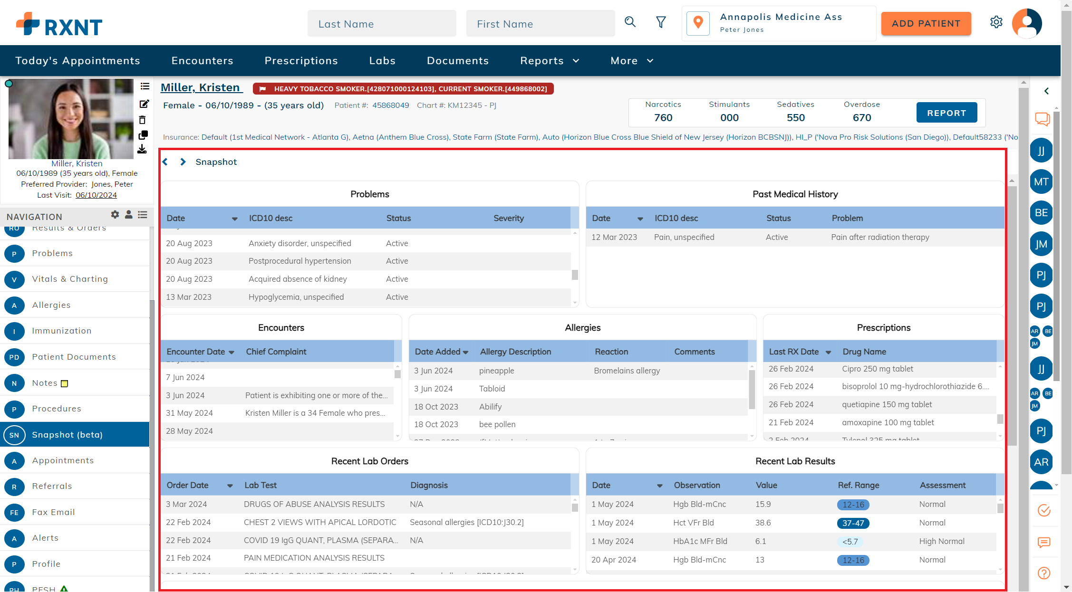Viewport: 1072px width, 592px height.
Task: Click the ADD PATIENT button
Action: click(926, 23)
